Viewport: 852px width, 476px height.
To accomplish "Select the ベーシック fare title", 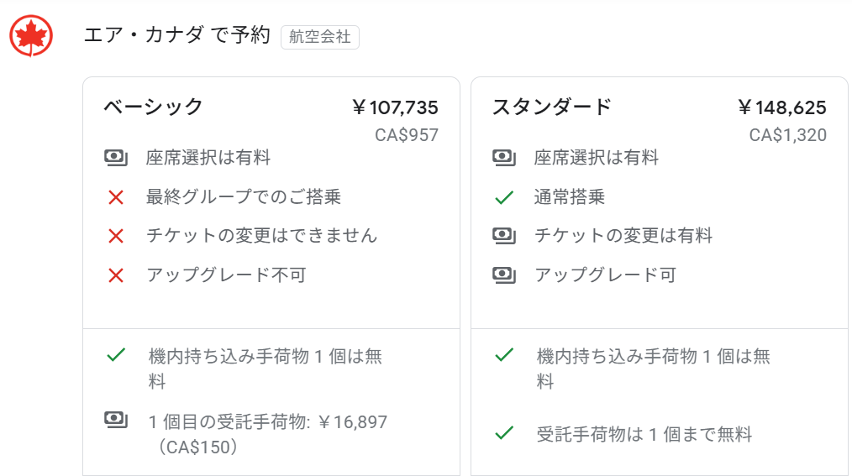I will (x=154, y=107).
